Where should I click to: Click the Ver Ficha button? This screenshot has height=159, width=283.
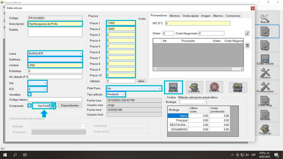[x=44, y=106]
